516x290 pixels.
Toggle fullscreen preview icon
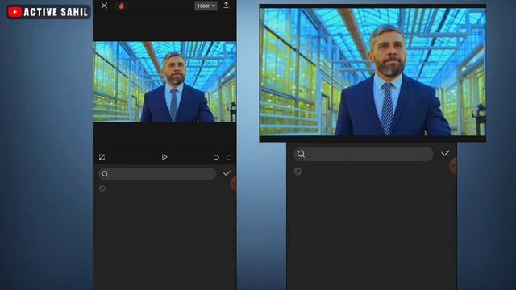pos(102,157)
